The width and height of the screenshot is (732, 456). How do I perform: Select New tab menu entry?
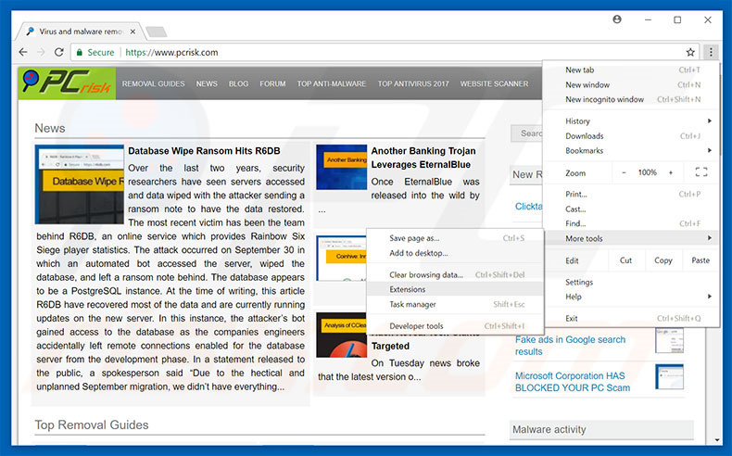(x=631, y=70)
